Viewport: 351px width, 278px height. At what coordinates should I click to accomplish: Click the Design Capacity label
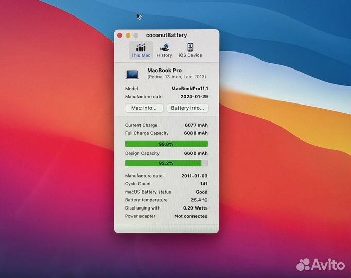[142, 153]
